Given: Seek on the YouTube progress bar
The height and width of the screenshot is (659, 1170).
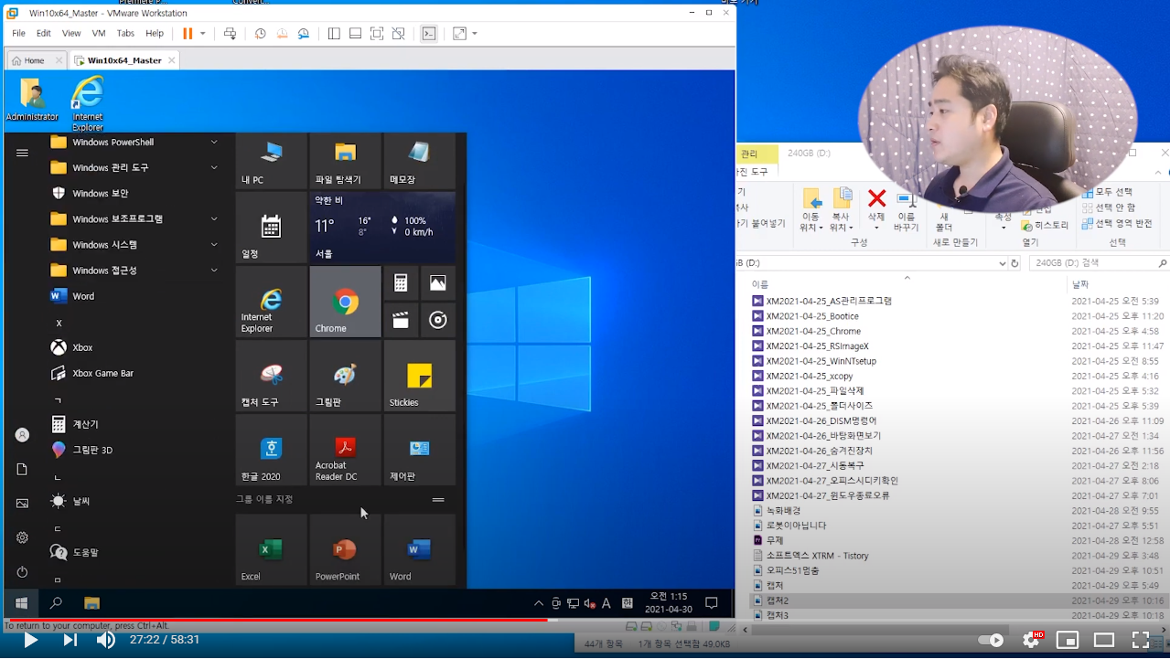Looking at the screenshot, I should (585, 620).
